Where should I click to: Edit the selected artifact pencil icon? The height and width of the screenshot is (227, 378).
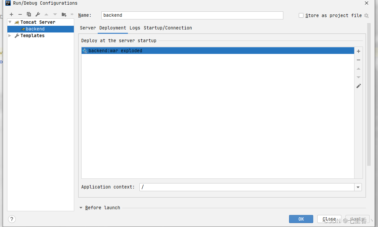pos(359,86)
